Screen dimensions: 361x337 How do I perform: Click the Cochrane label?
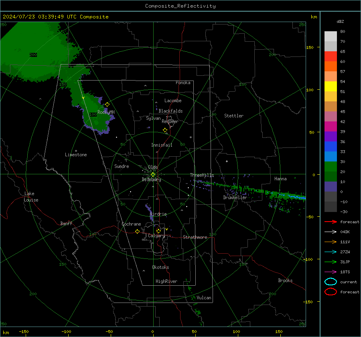click(x=131, y=224)
